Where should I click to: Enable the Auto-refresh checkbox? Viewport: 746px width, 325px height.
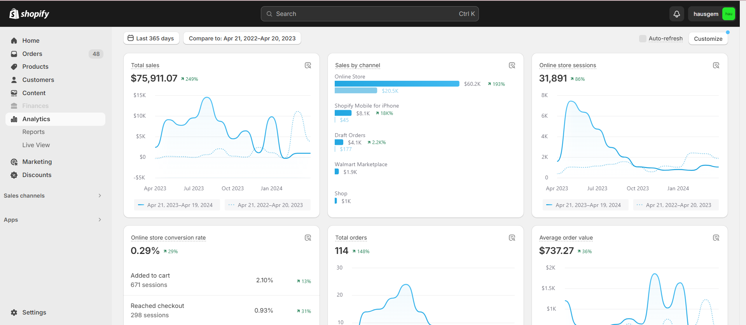643,38
